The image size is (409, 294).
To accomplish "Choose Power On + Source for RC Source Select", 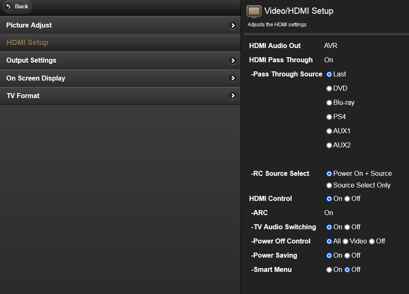I will point(329,174).
